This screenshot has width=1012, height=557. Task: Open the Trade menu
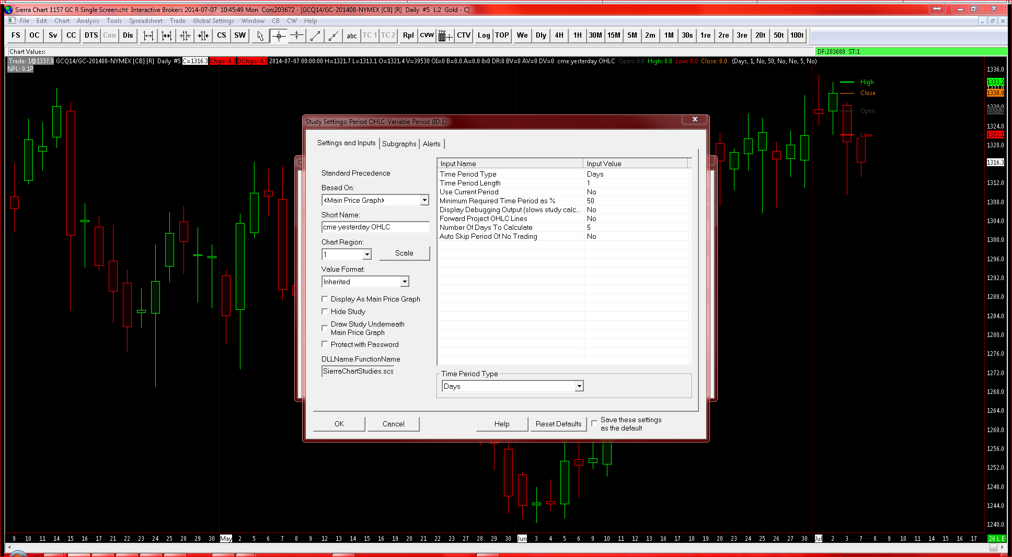pos(178,21)
